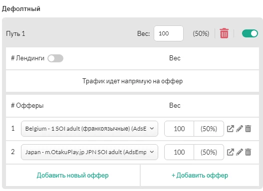Click the Дефолтный heading
This screenshot has height=191, width=263.
pos(21,8)
